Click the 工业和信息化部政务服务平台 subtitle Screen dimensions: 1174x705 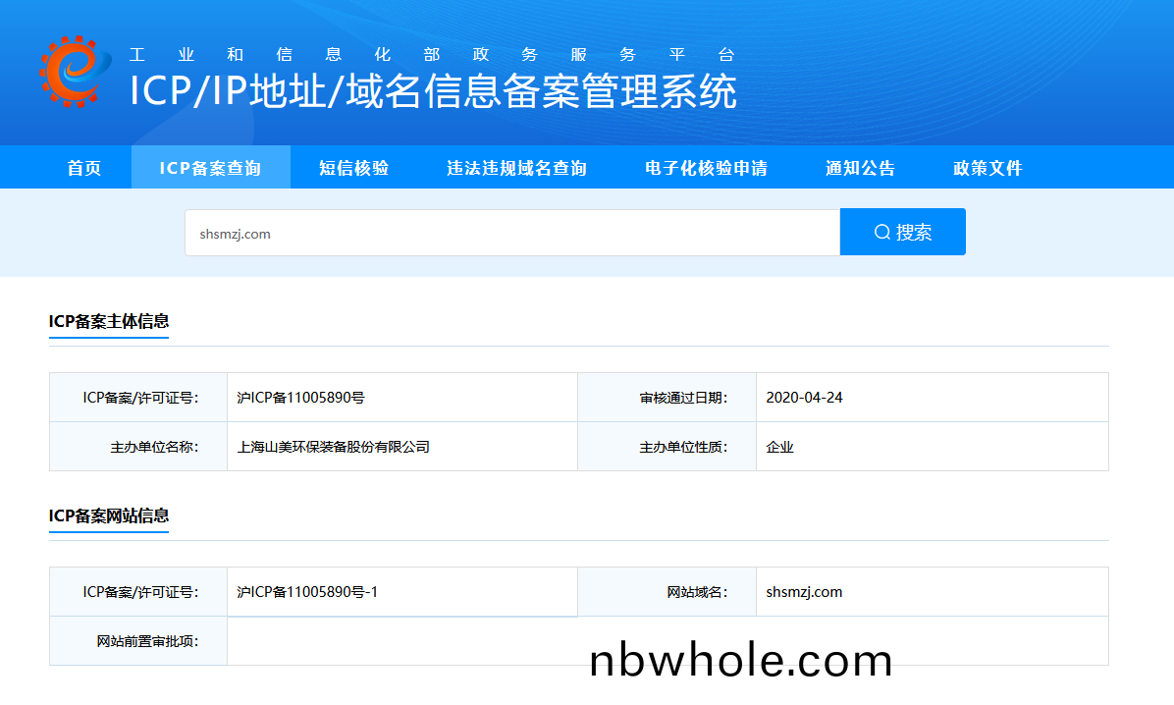click(x=432, y=55)
